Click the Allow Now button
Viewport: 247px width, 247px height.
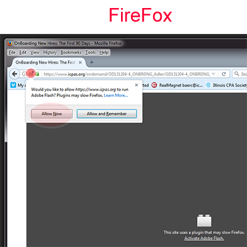pyautogui.click(x=52, y=114)
